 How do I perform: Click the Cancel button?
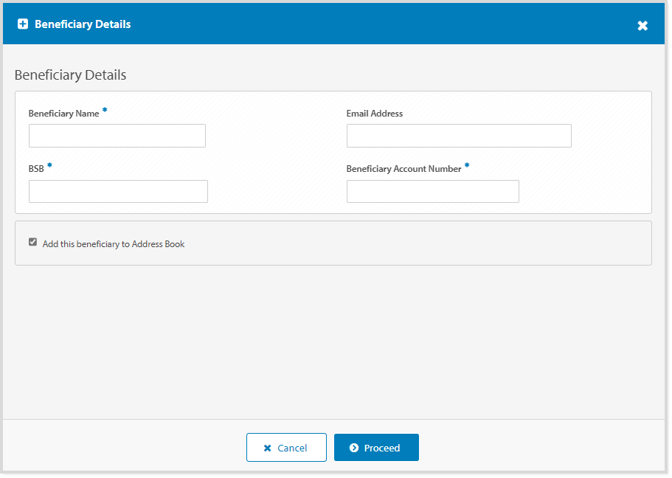point(286,447)
